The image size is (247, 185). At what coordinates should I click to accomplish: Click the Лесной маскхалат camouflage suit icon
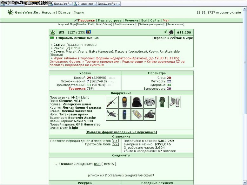162,102
